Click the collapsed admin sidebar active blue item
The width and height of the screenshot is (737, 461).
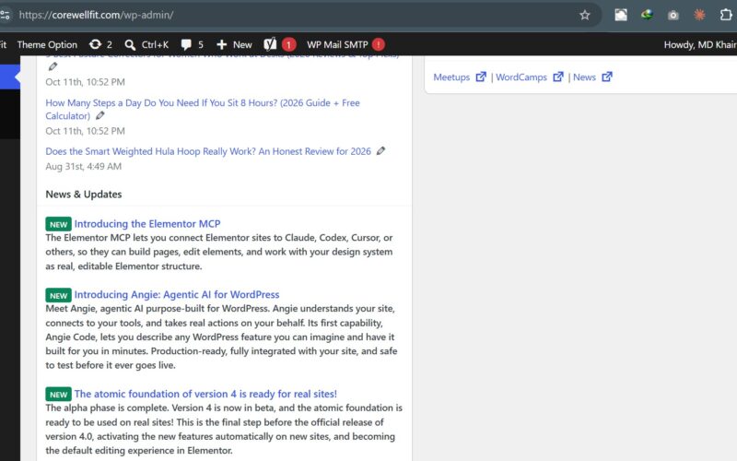(10, 77)
